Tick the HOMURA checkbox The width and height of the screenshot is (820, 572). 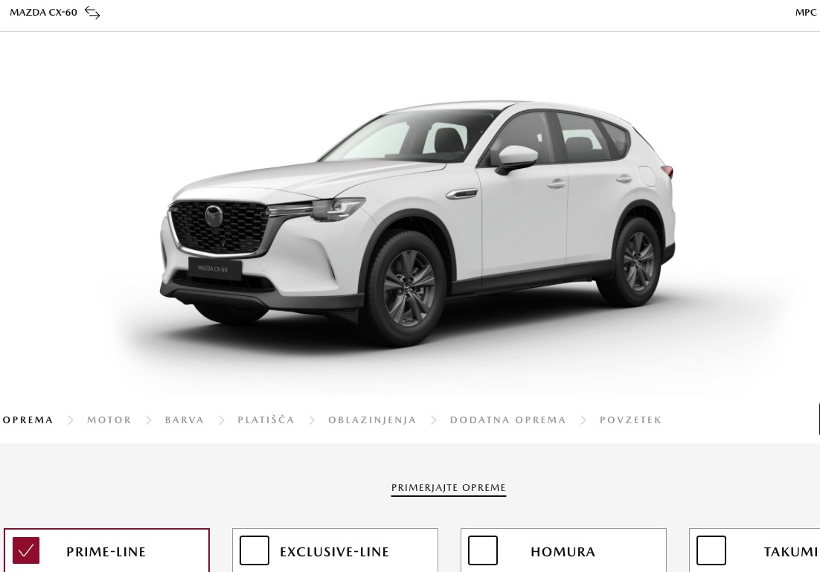coord(483,550)
